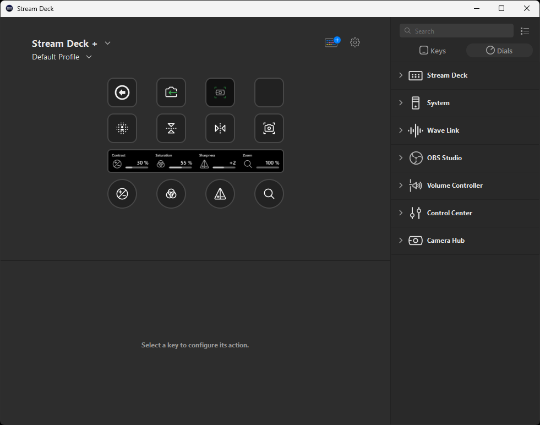Select the Zoom magnifier dial
Screen dimensions: 540x425
(269, 194)
